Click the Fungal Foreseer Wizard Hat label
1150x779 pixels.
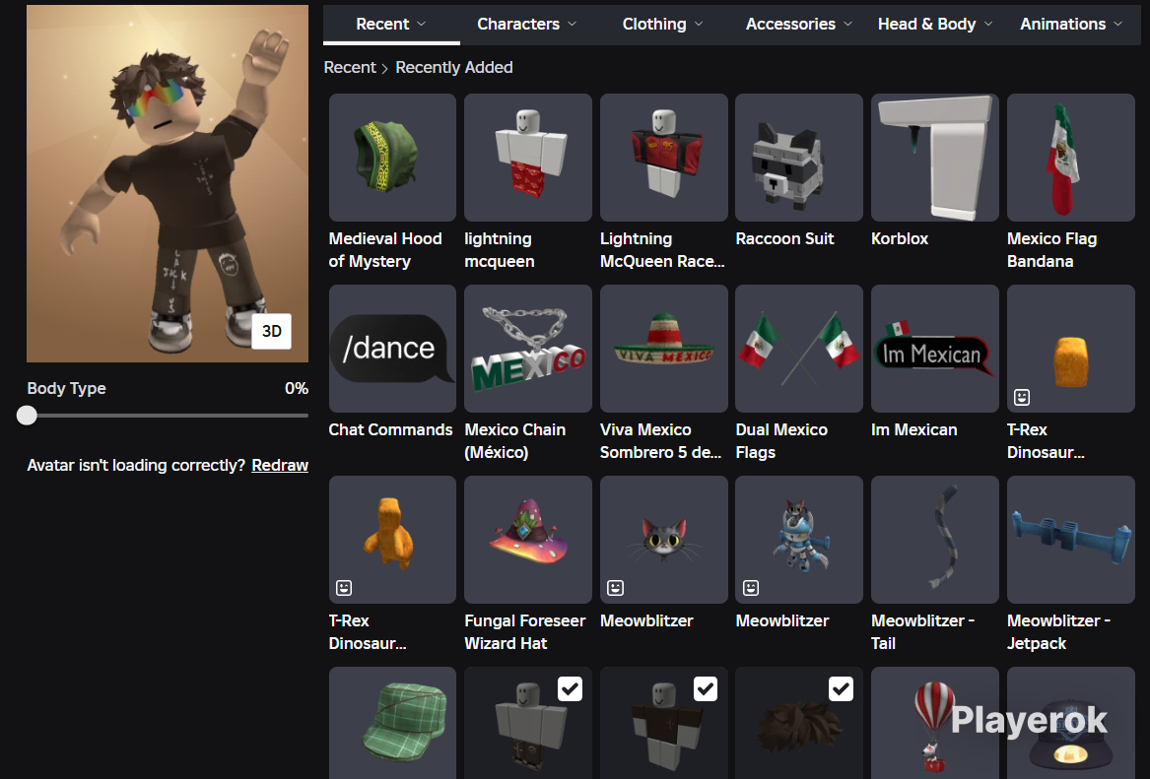click(525, 631)
